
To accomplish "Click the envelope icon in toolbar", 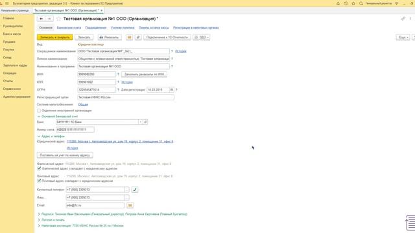I will tap(129, 38).
